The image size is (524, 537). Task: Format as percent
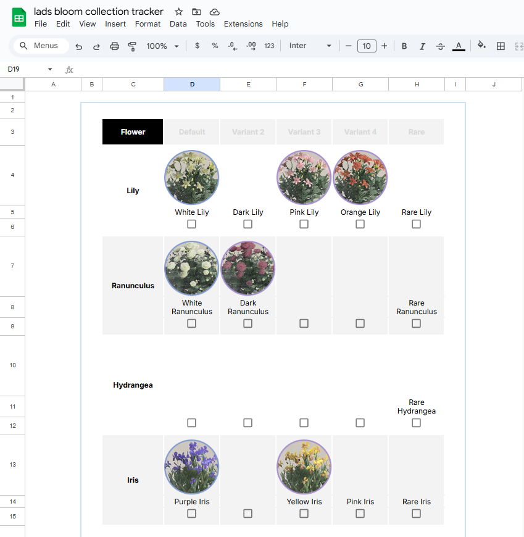pyautogui.click(x=215, y=46)
